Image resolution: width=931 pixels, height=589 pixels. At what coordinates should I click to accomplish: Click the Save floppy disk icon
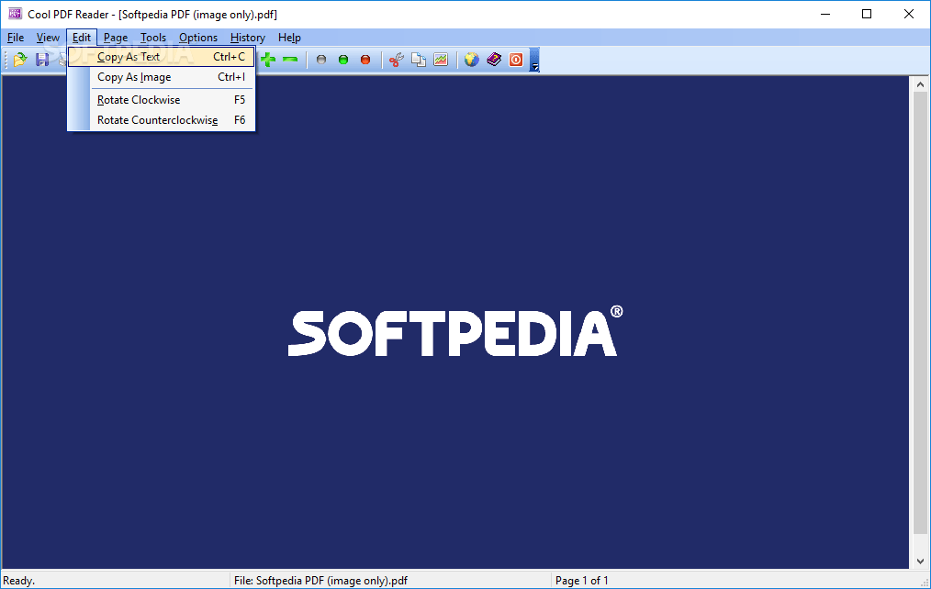tap(42, 60)
